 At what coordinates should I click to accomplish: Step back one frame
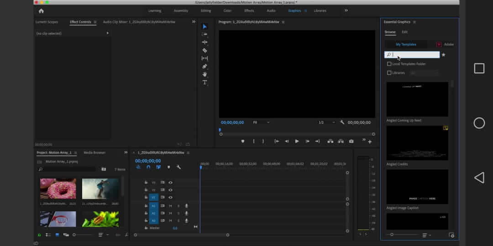(287, 142)
